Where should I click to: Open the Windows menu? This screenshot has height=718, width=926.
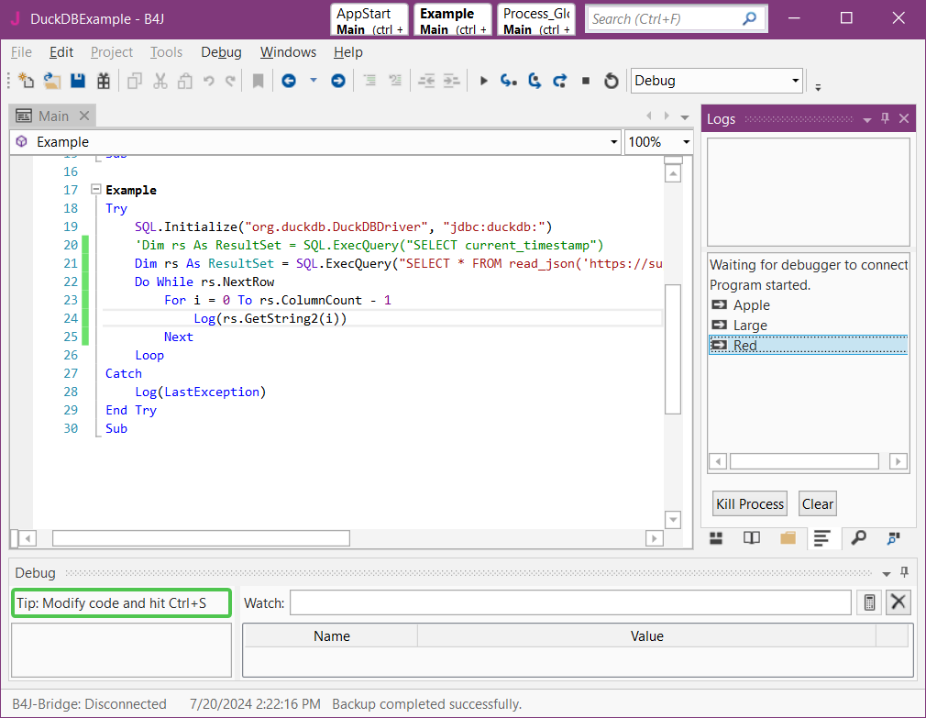tap(288, 52)
